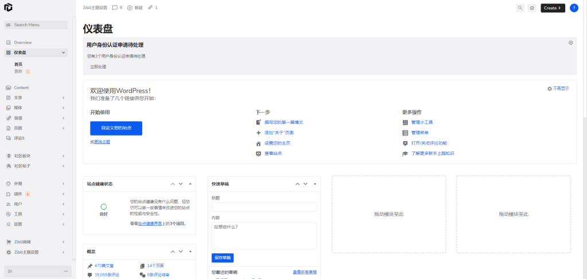
Task: Click the 不再显示 dismiss icon
Action: click(549, 89)
